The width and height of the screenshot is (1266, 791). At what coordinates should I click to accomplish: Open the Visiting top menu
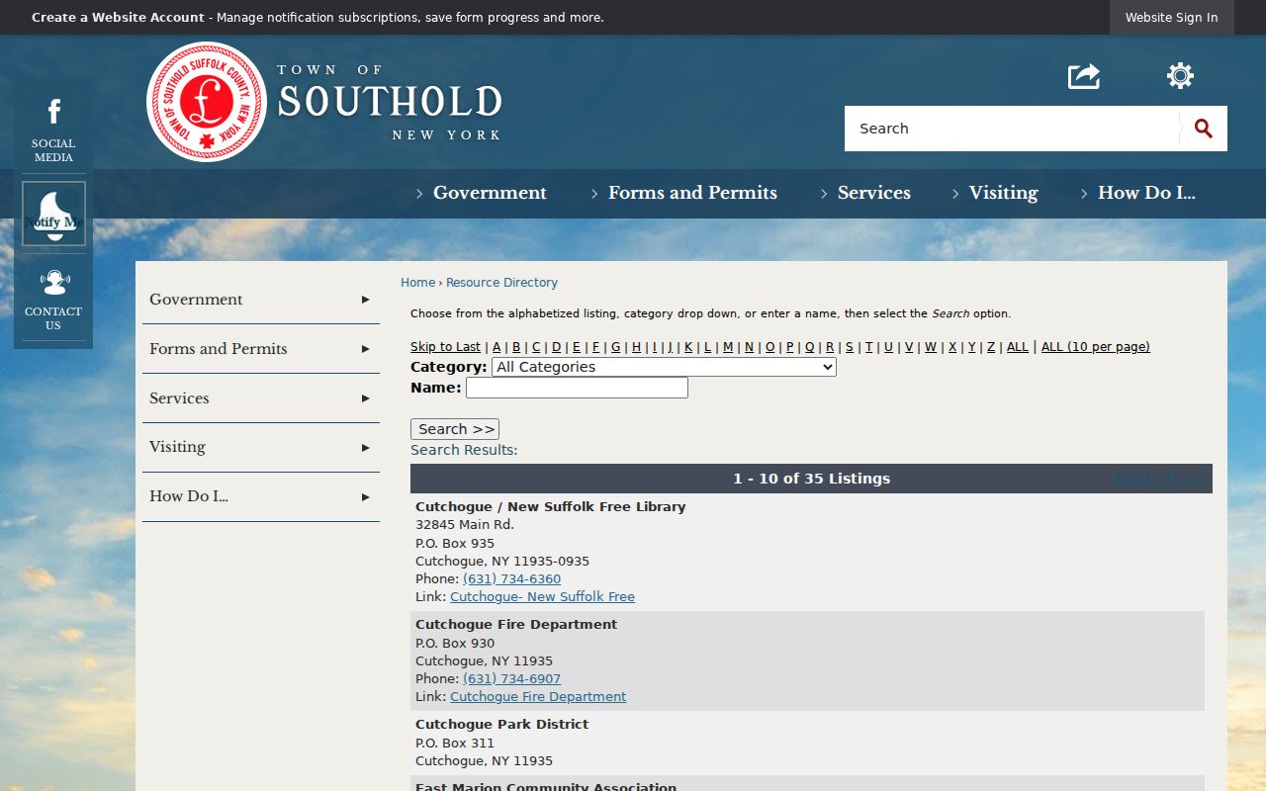pos(1003,193)
